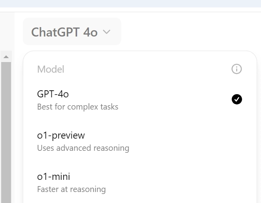The height and width of the screenshot is (203, 261).
Task: Click the "ChatGPT 4o" title text
Action: (64, 32)
